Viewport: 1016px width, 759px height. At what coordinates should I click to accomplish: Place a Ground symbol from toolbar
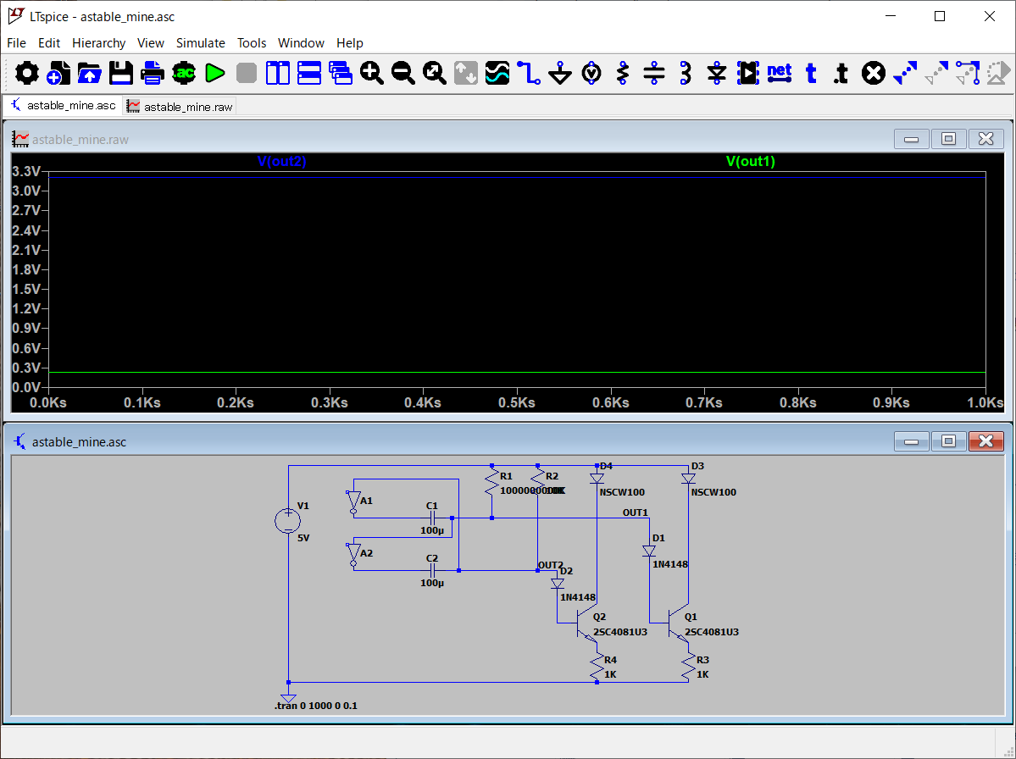pyautogui.click(x=560, y=74)
